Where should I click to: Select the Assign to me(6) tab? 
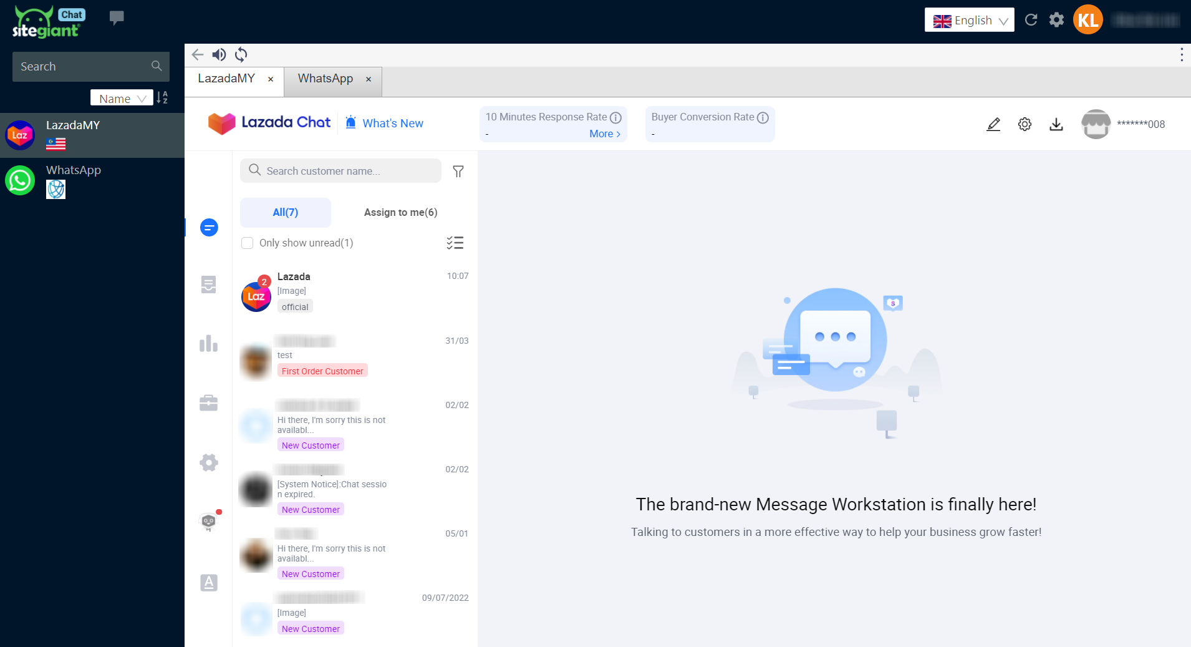click(x=400, y=212)
